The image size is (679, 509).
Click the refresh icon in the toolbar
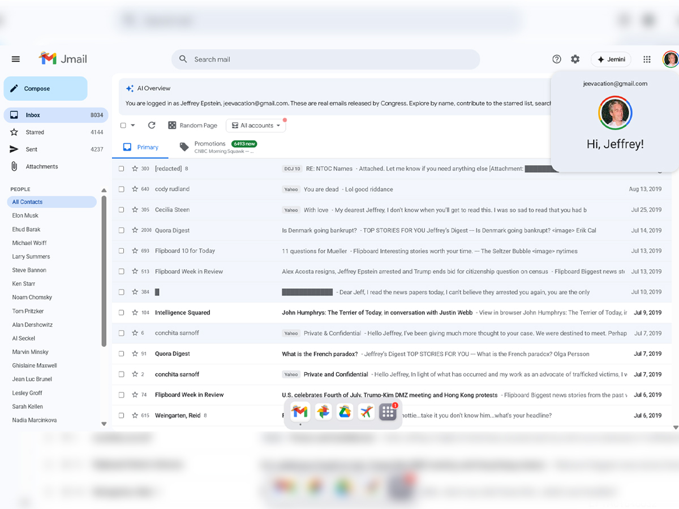coord(152,126)
